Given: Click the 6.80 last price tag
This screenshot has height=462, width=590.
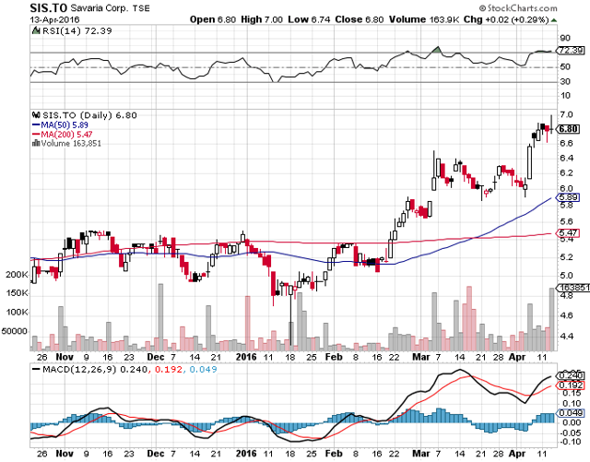Looking at the screenshot, I should (568, 129).
